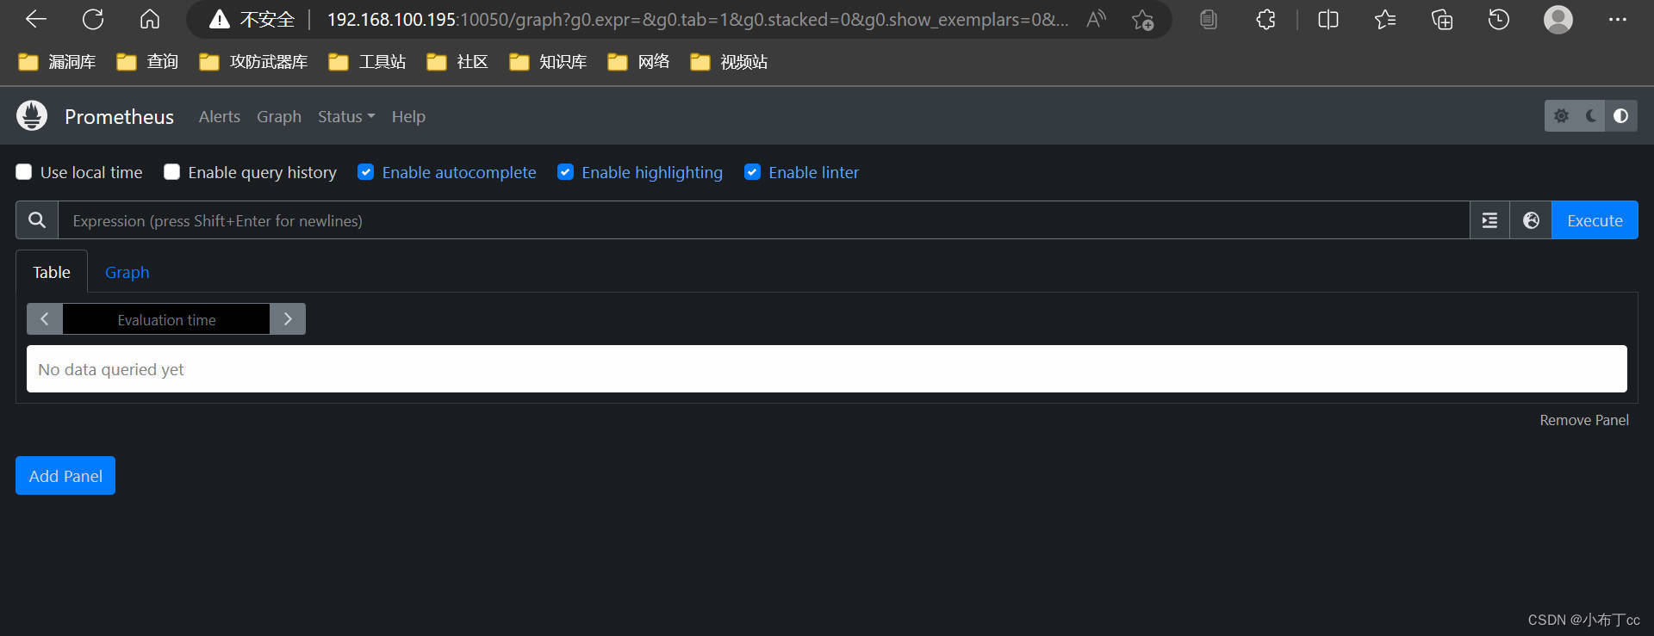
Task: Click the browser address bar URL
Action: click(x=697, y=19)
